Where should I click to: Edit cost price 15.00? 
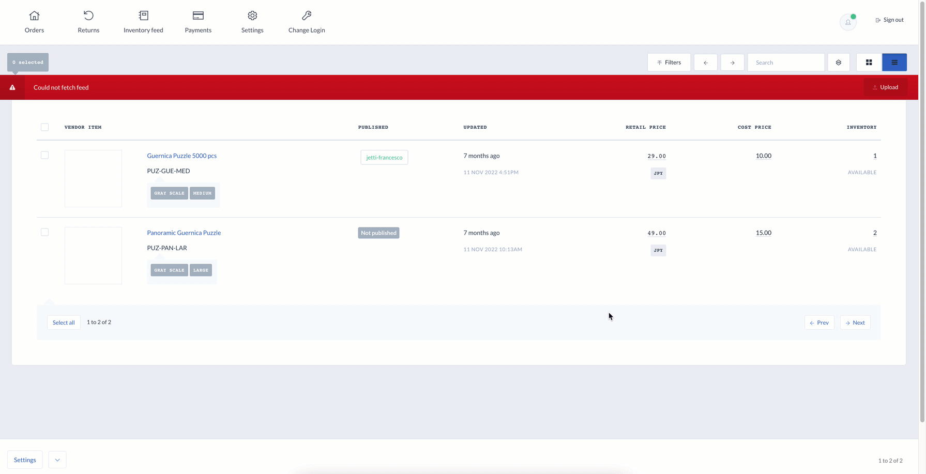[763, 233]
